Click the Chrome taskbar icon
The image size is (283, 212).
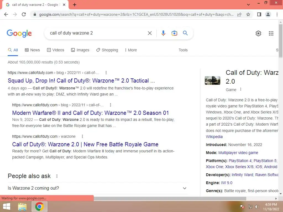40,206
